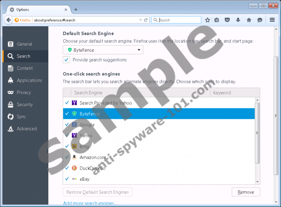Go to the Home page icon

coord(249,20)
